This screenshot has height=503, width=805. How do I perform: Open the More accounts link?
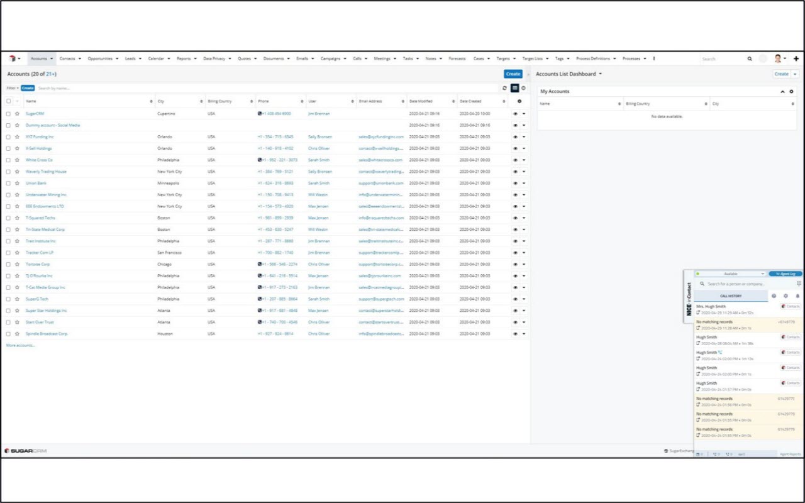coord(21,345)
